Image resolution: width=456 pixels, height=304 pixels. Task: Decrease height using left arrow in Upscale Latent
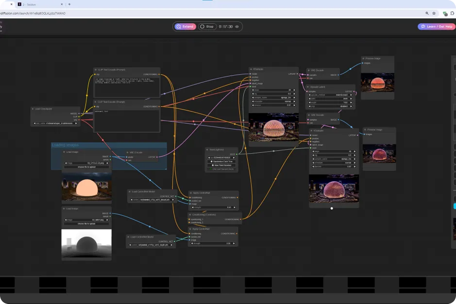(x=310, y=102)
